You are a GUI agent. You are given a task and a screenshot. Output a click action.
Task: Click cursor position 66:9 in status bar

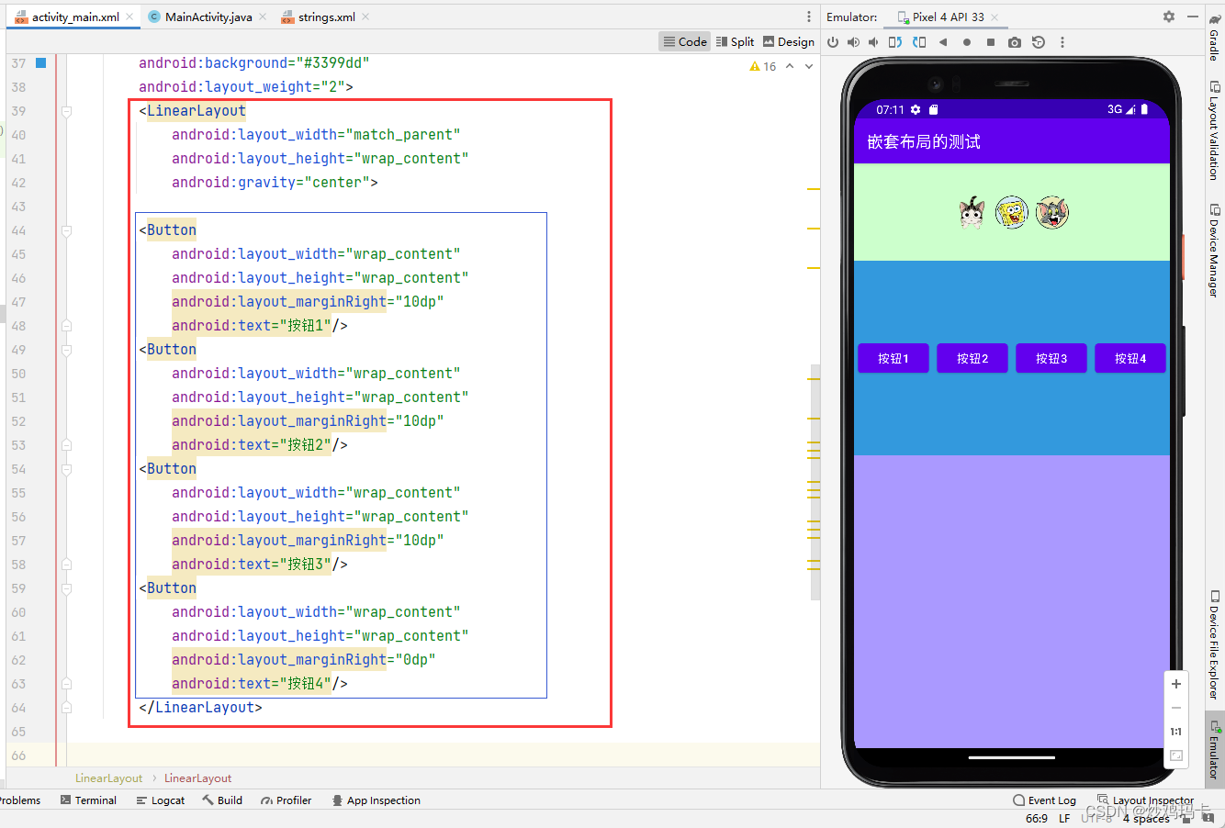coord(1037,818)
